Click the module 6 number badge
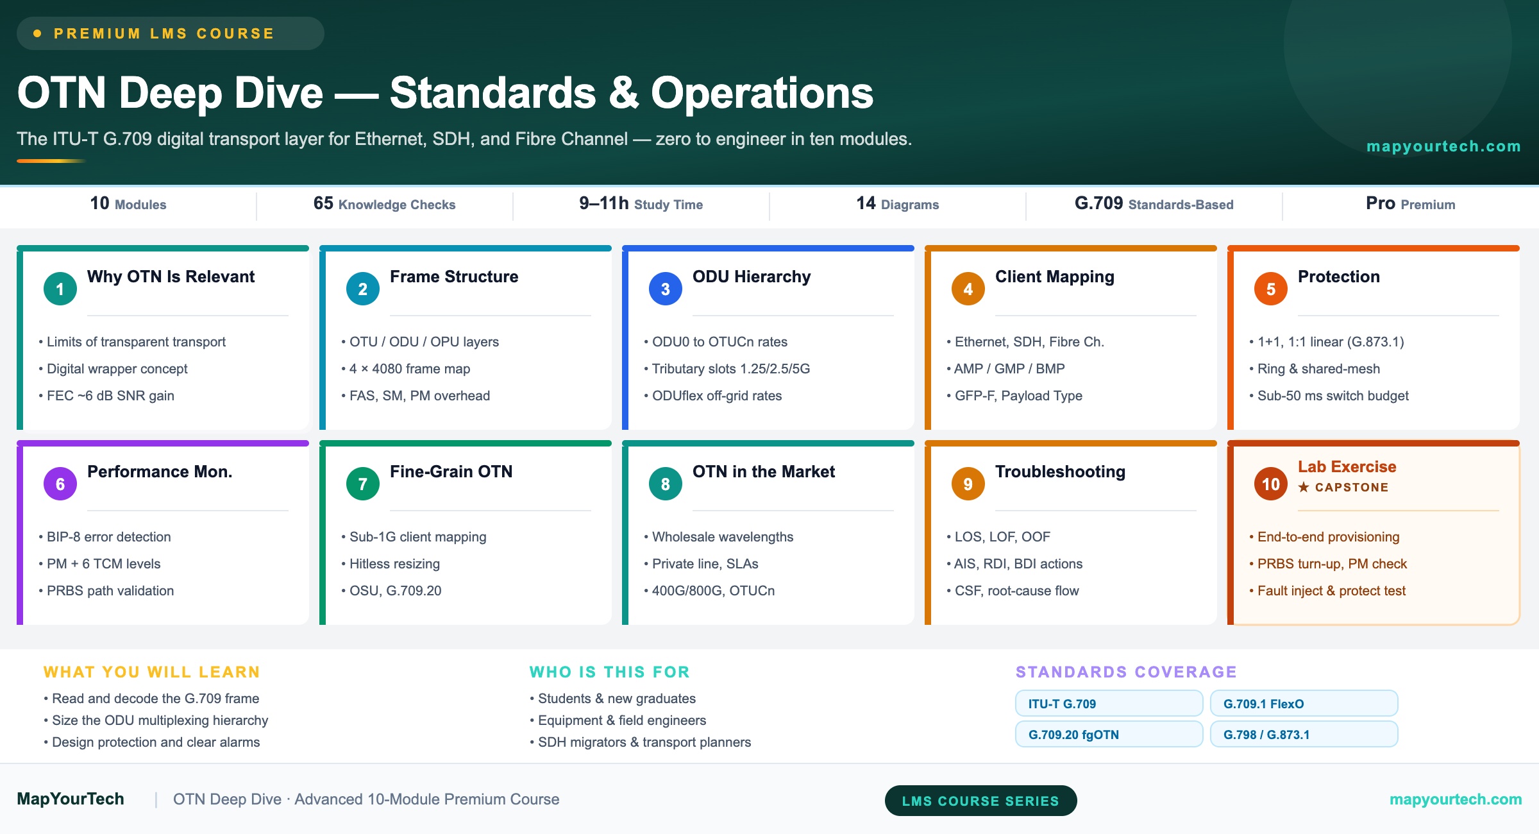The image size is (1539, 834). (60, 484)
